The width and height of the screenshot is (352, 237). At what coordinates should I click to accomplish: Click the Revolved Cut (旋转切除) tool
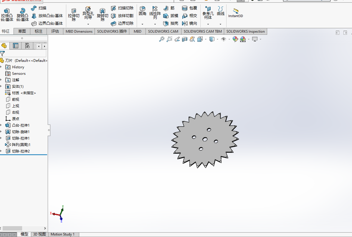click(x=103, y=15)
